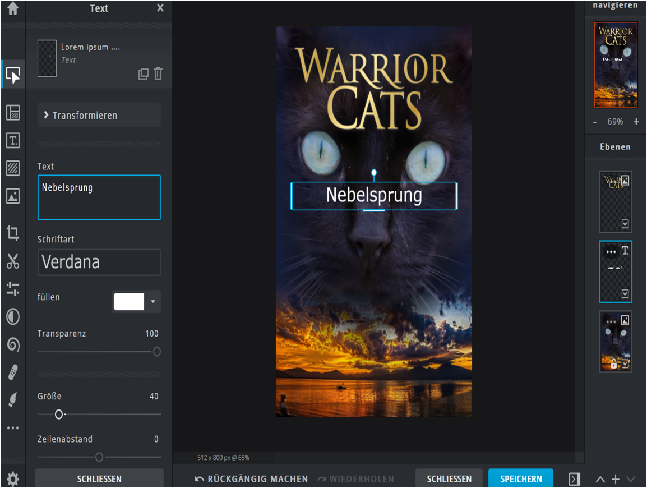Go to the home screen icon
Image resolution: width=647 pixels, height=488 pixels.
pyautogui.click(x=13, y=8)
